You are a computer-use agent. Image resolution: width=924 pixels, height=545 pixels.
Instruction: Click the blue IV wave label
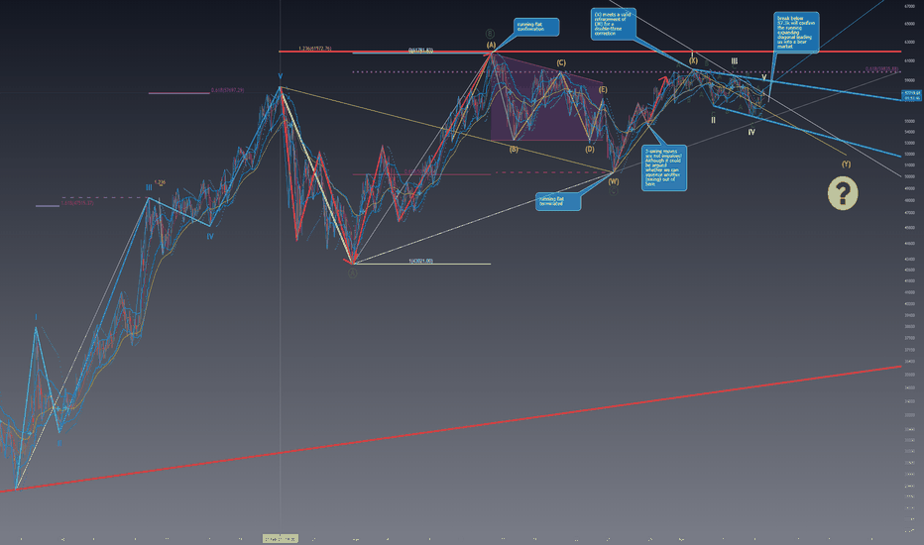click(x=210, y=236)
